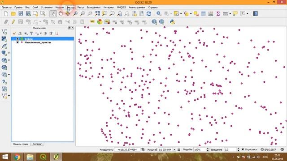This screenshot has width=287, height=161.
Task: Expand the Select Features tool dropdown arrow
Action: [181, 14]
